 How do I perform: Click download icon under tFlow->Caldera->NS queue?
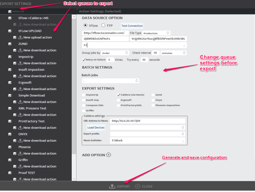coord(20,24)
